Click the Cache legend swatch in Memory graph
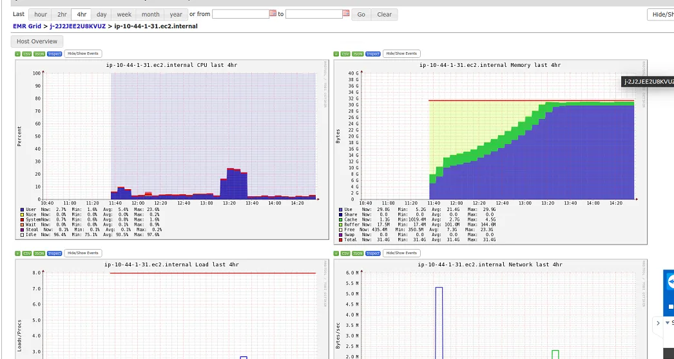 [x=341, y=219]
